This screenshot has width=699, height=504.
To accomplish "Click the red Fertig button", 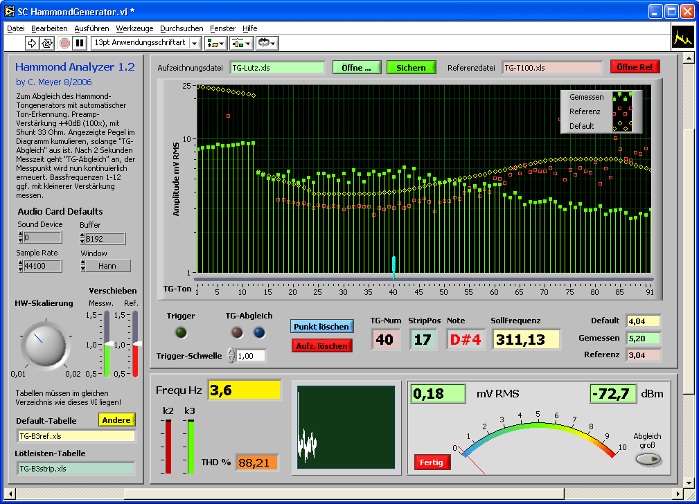I will coord(432,462).
